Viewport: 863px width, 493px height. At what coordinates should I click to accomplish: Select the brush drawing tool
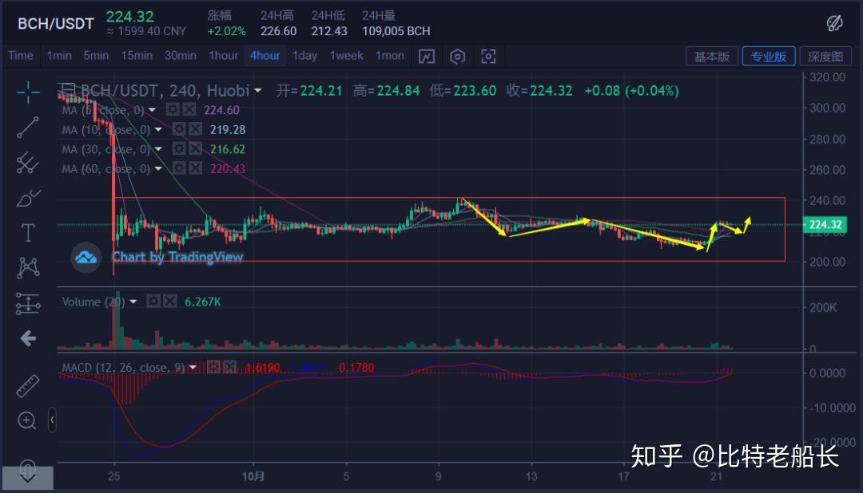27,198
